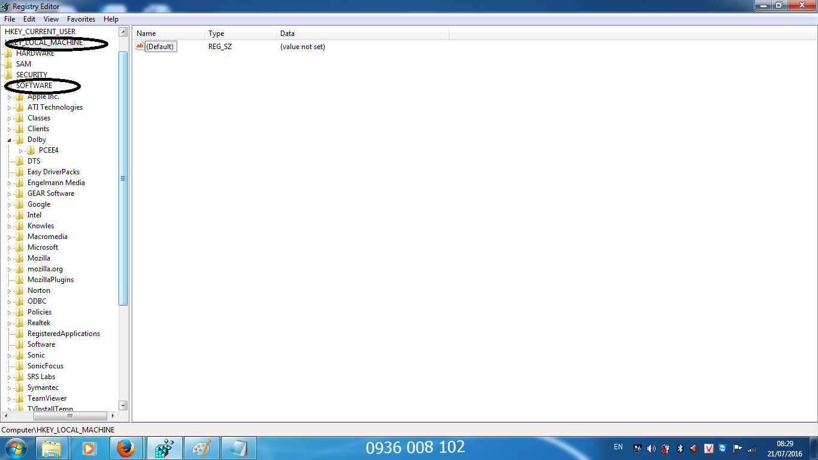Click the tree's vertical scroll down arrow
The height and width of the screenshot is (460, 818).
[123, 405]
